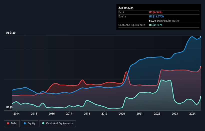
Task: Toggle the Equity series legend button
Action: [x=29, y=124]
